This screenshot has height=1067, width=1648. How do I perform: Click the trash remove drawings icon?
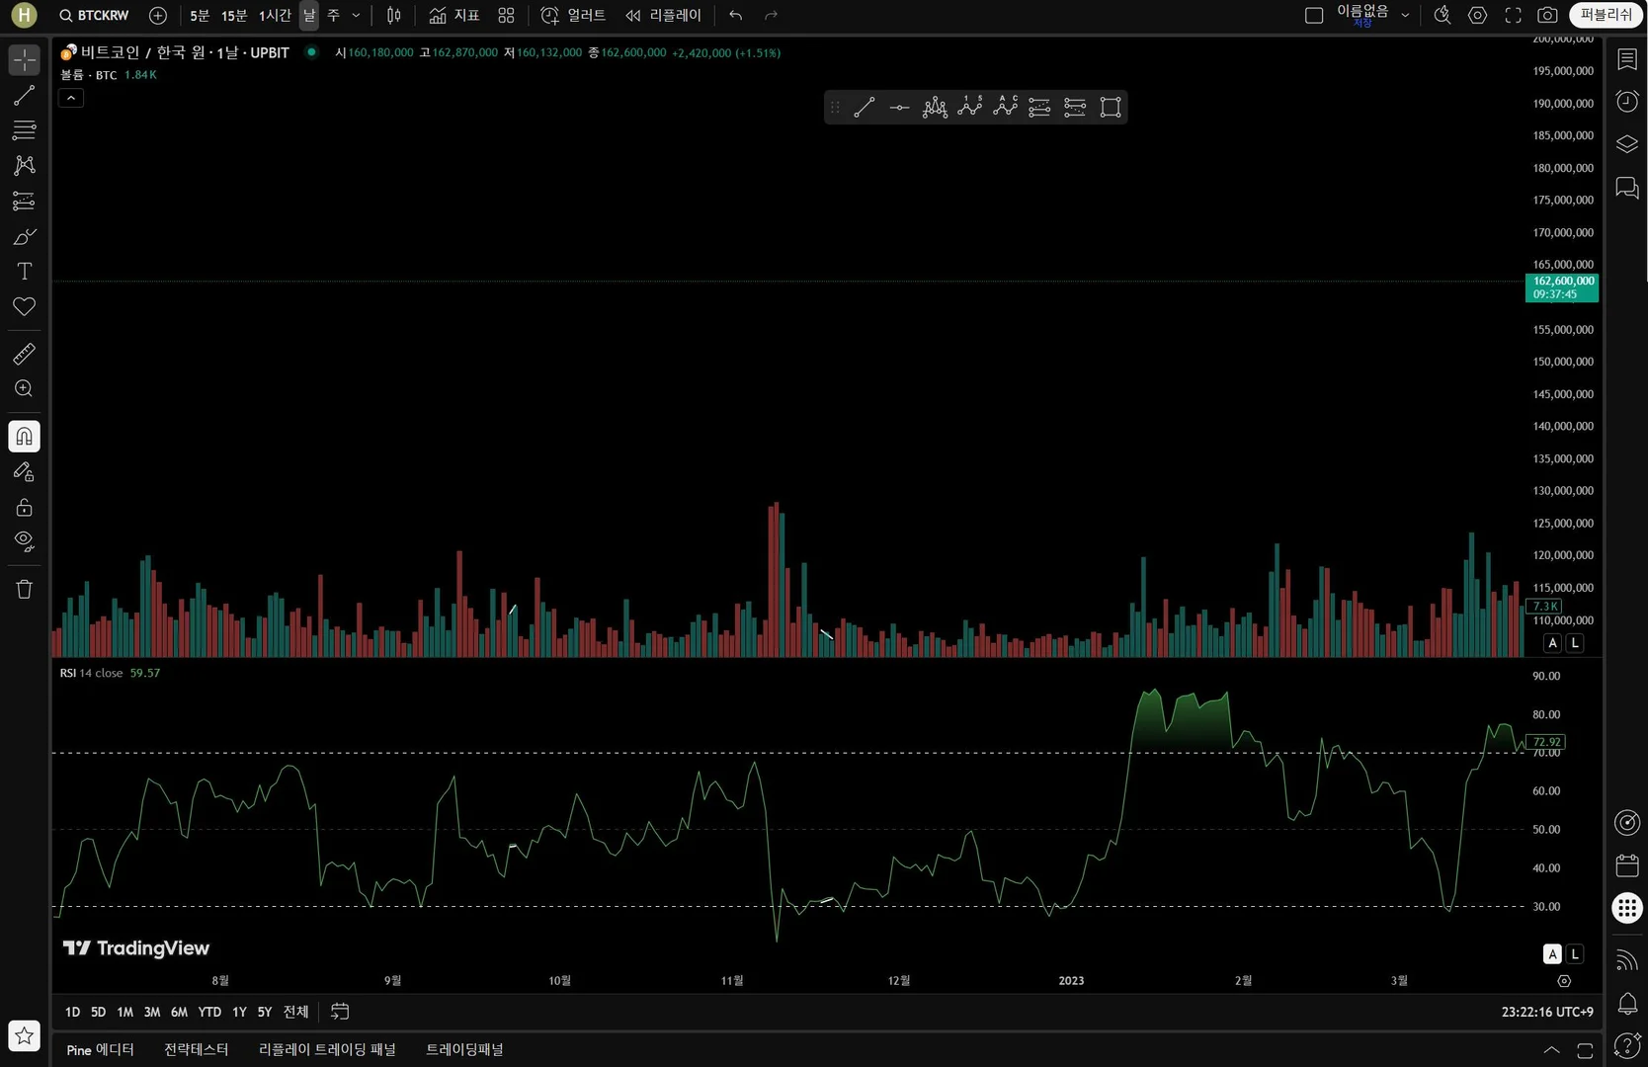point(24,589)
